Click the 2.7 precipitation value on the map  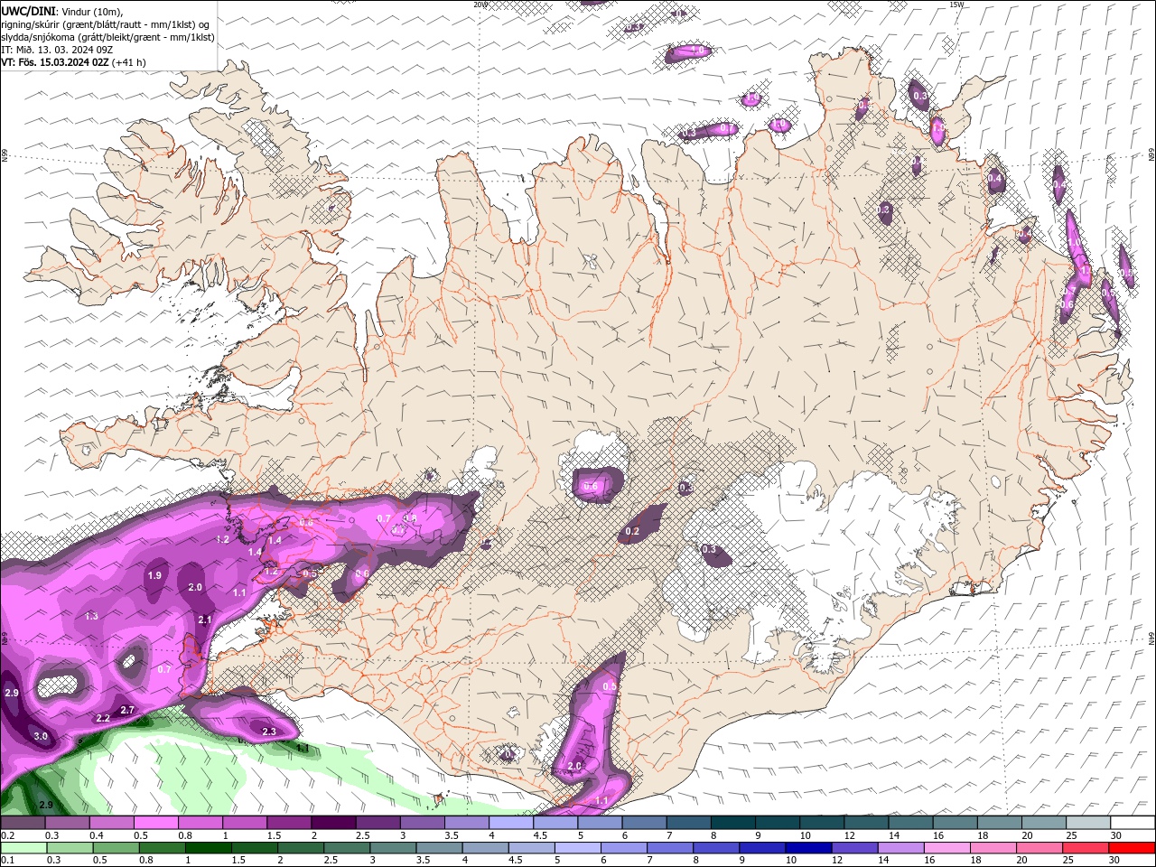(x=127, y=710)
